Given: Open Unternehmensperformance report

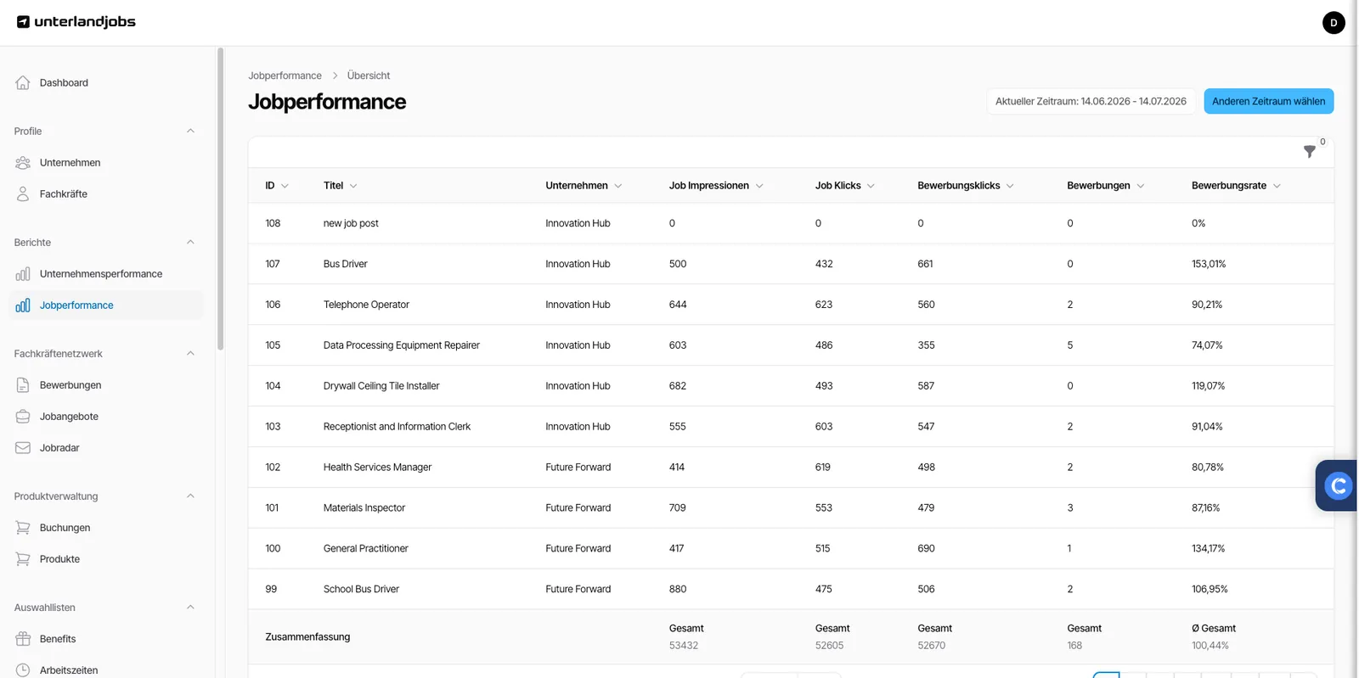Looking at the screenshot, I should [x=100, y=273].
